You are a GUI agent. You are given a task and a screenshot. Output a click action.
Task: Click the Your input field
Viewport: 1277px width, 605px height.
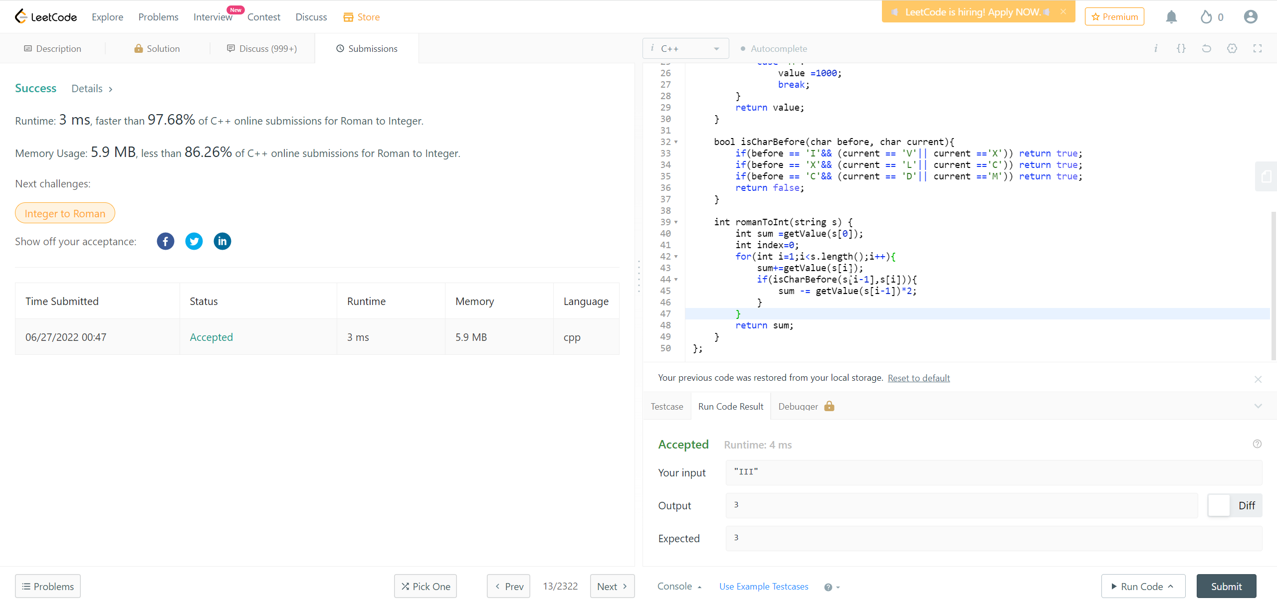click(x=993, y=472)
